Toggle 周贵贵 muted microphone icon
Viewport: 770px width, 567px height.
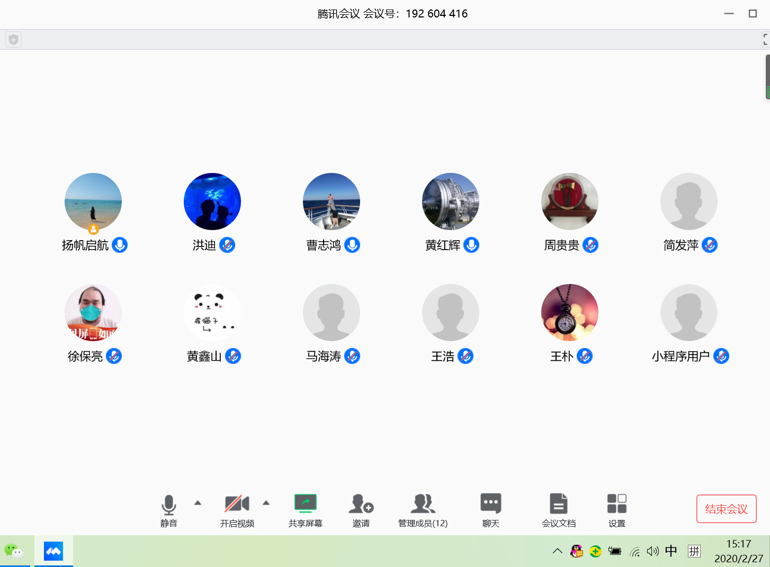(590, 245)
